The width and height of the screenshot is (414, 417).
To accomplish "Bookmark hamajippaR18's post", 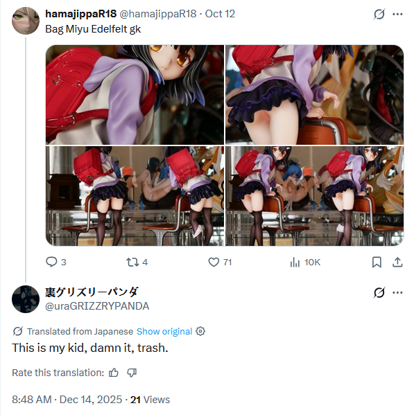I will coord(377,263).
